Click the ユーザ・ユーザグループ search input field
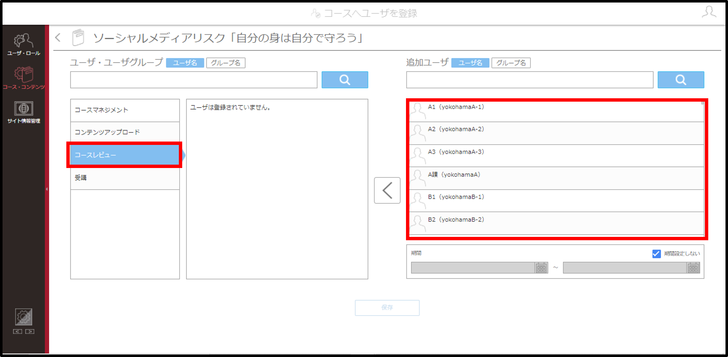The height and width of the screenshot is (357, 728). [194, 80]
